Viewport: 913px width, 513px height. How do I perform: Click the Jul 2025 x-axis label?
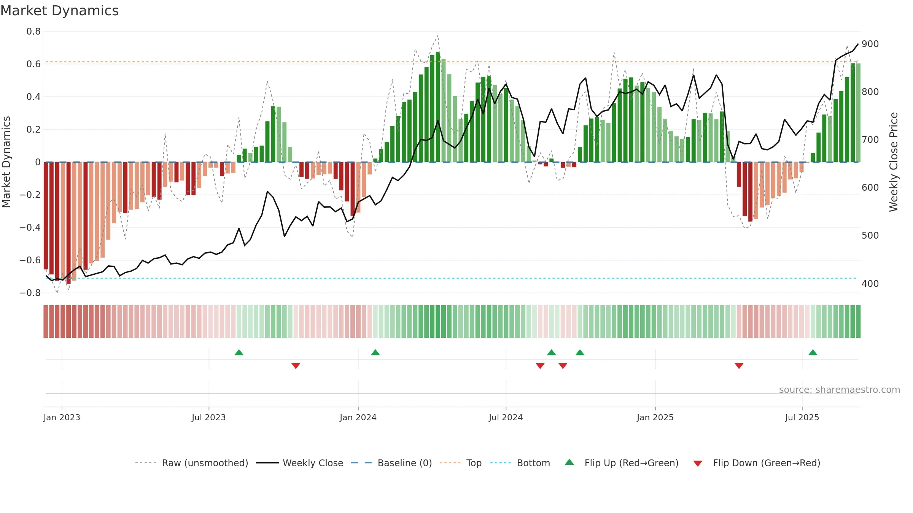(802, 417)
